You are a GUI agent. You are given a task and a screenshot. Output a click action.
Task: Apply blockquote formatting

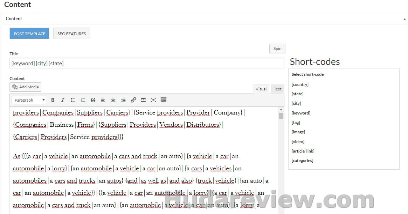point(93,100)
